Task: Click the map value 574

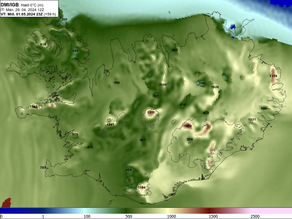Action: [x=190, y=139]
